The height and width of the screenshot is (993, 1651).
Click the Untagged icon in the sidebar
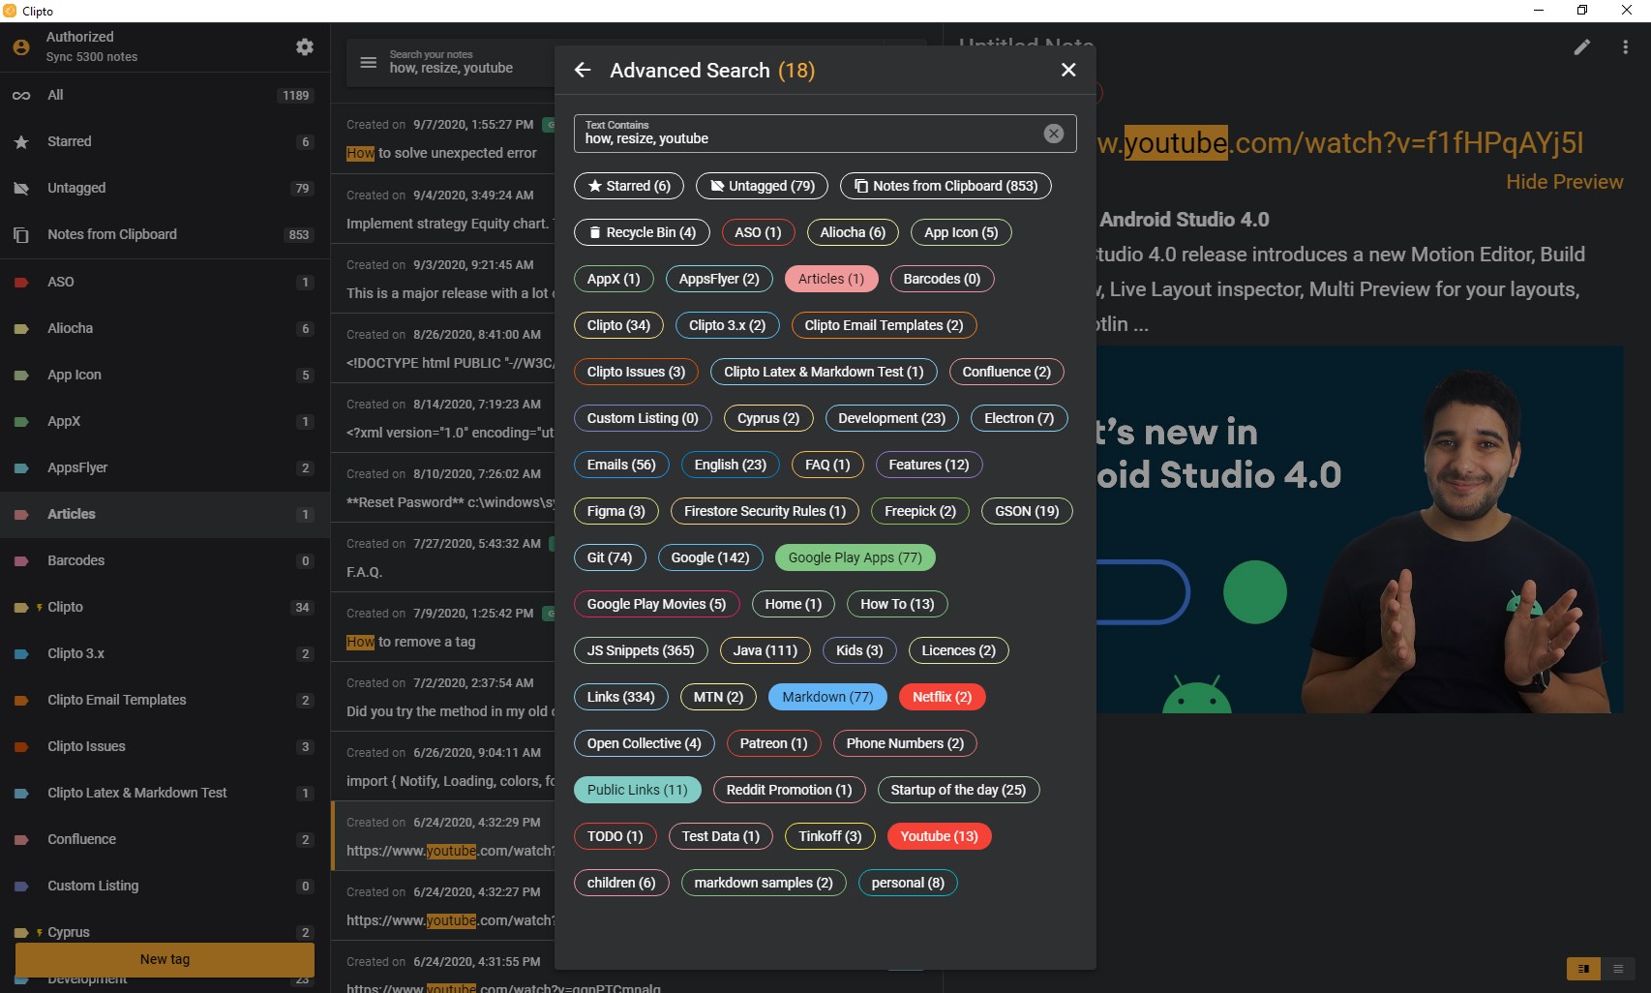pyautogui.click(x=21, y=188)
